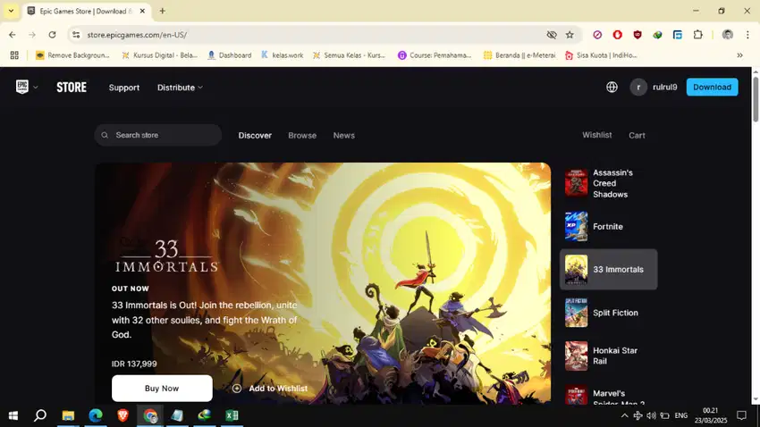Open the Wishlist link
Screen dimensions: 760x427
pyautogui.click(x=596, y=135)
